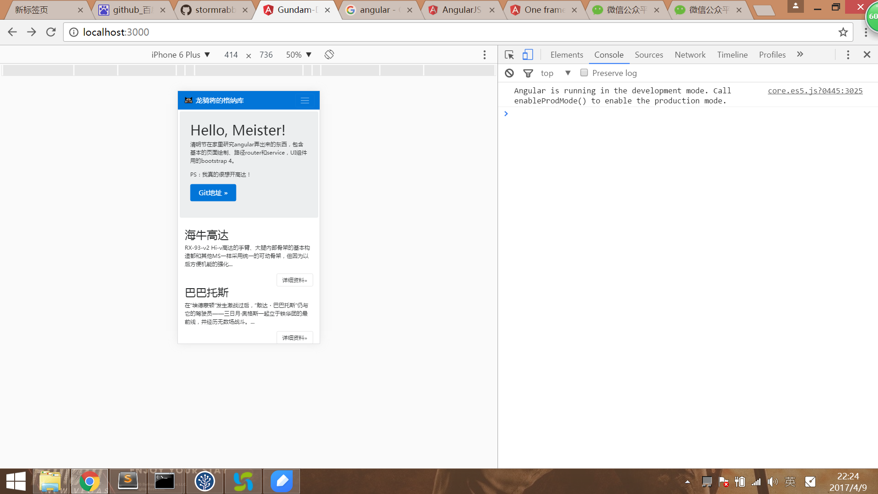The width and height of the screenshot is (878, 494).
Task: Select the Hello, Meister! heading
Action: coord(238,130)
